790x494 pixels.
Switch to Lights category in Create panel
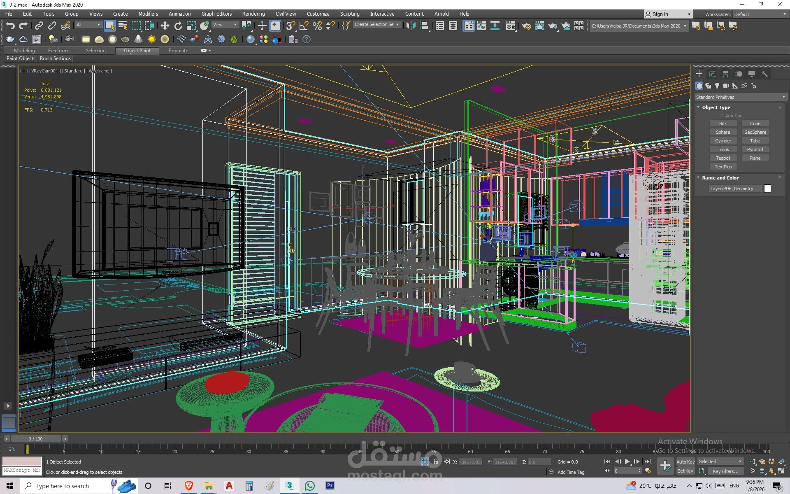(x=717, y=86)
